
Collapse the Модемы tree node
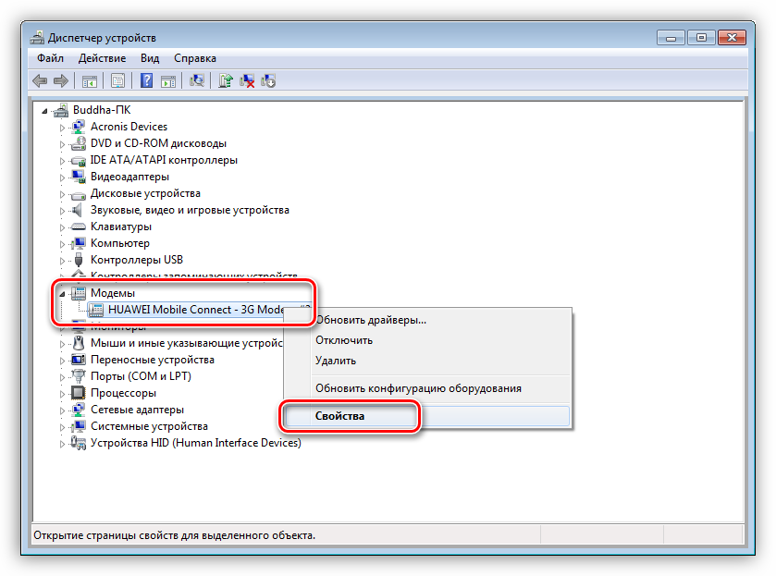[63, 293]
